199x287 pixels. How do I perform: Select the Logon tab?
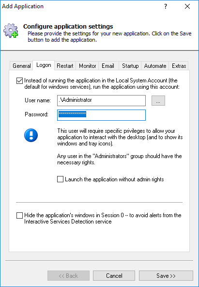click(44, 65)
